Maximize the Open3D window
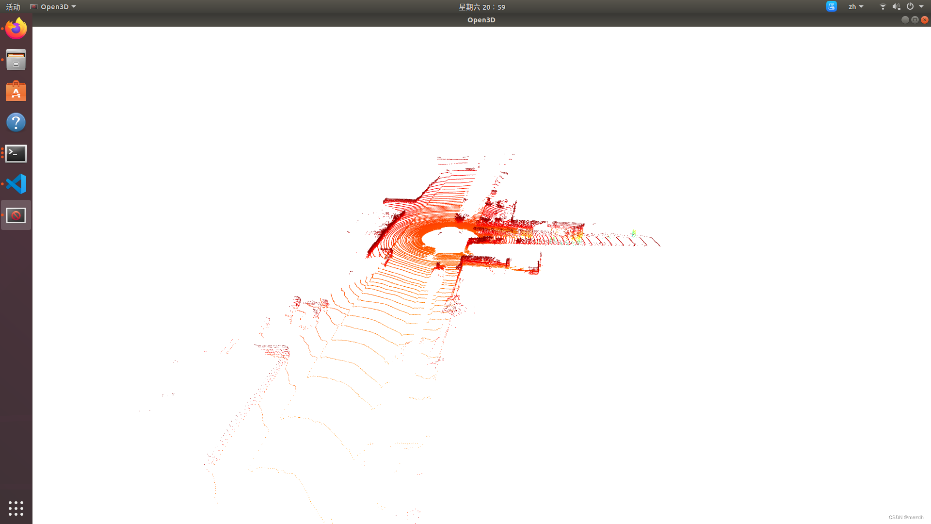931x524 pixels. (915, 19)
